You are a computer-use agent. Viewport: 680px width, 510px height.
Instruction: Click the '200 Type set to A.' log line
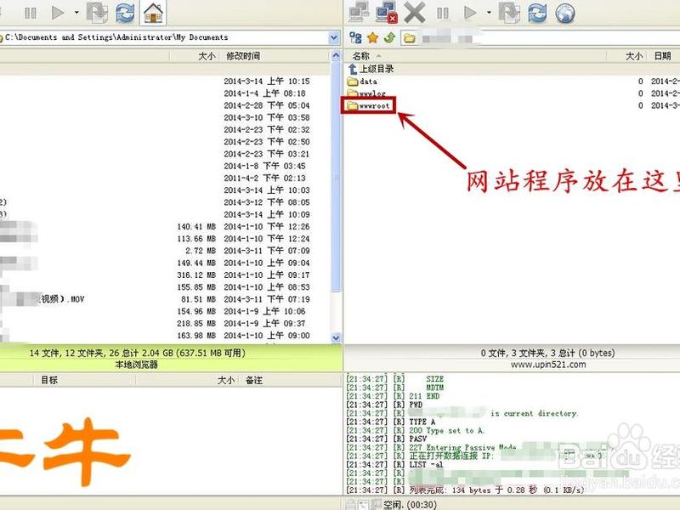[x=416, y=430]
